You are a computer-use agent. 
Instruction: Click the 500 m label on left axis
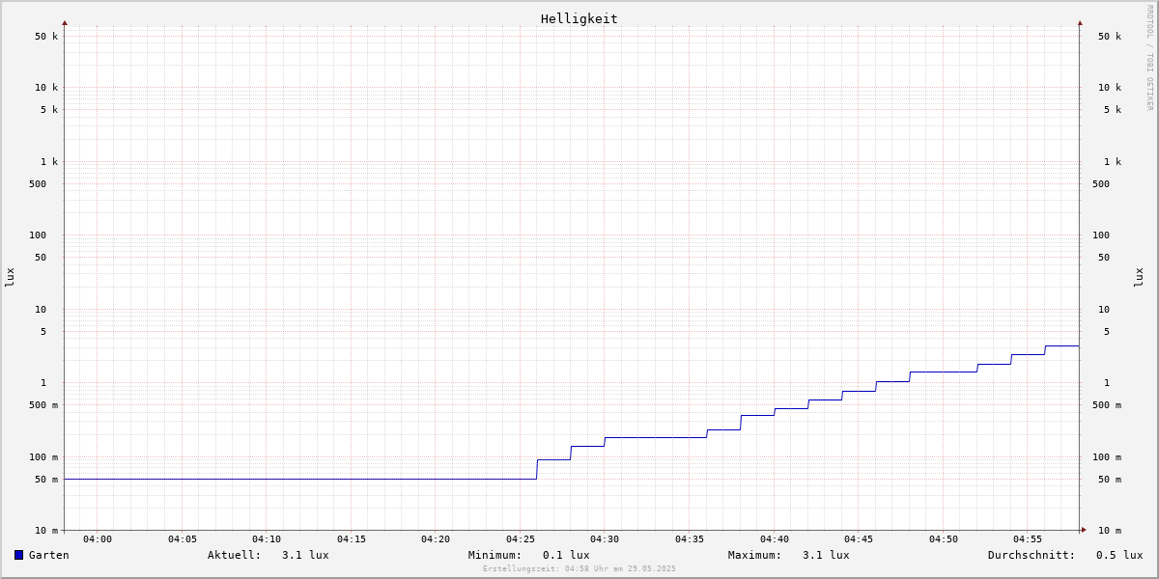(43, 405)
